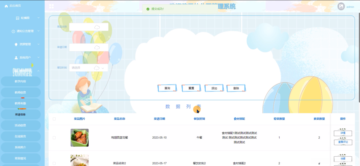The height and width of the screenshot is (166, 360).
Task: Open 教学内容 menu item
Action: click(20, 81)
